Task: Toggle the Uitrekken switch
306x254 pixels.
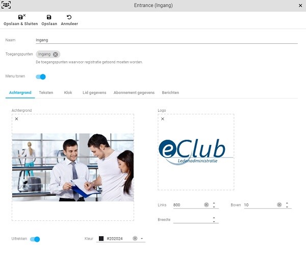Action: pos(35,239)
